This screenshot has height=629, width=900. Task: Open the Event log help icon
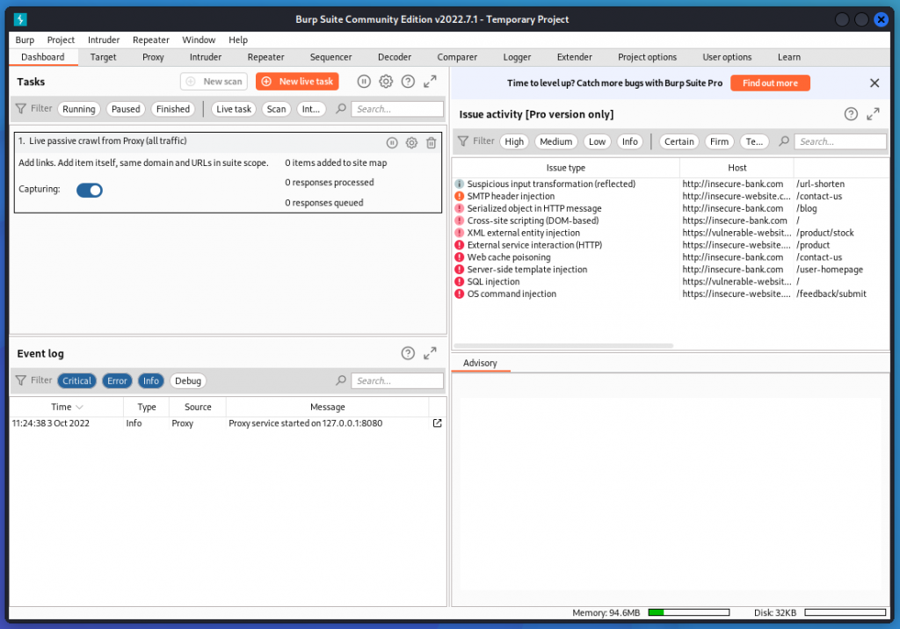[x=408, y=353]
